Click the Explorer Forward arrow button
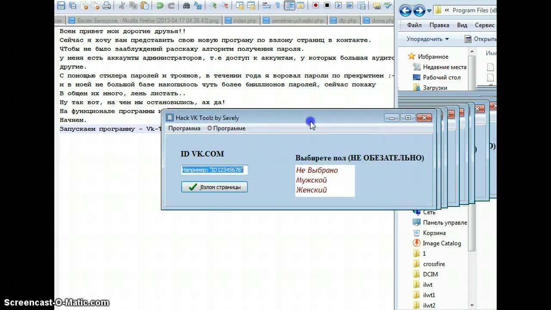The width and height of the screenshot is (551, 310). pyautogui.click(x=419, y=10)
